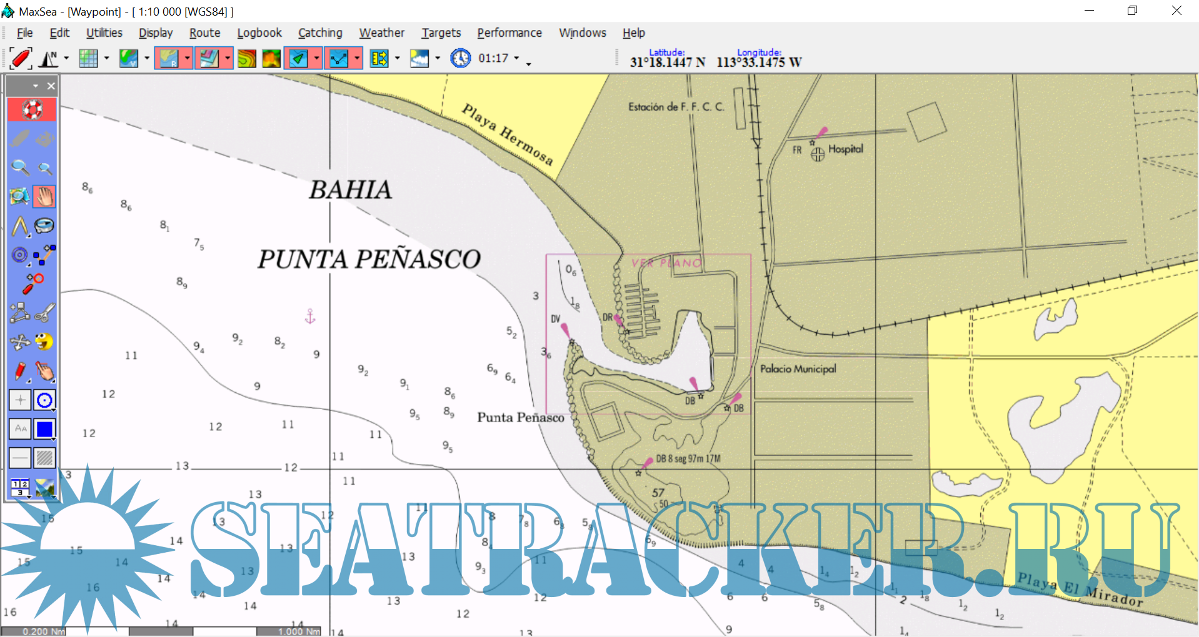Viewport: 1199px width, 637px height.
Task: Select the scissors cut tool
Action: [44, 312]
